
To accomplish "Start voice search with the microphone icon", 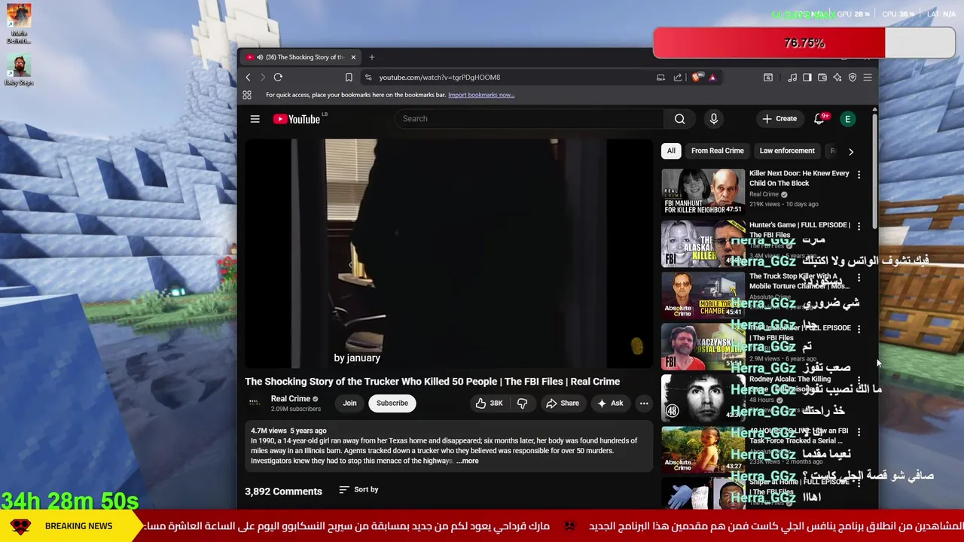I will point(714,119).
